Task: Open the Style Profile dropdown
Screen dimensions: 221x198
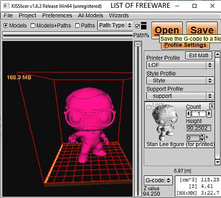Action: tap(180, 80)
